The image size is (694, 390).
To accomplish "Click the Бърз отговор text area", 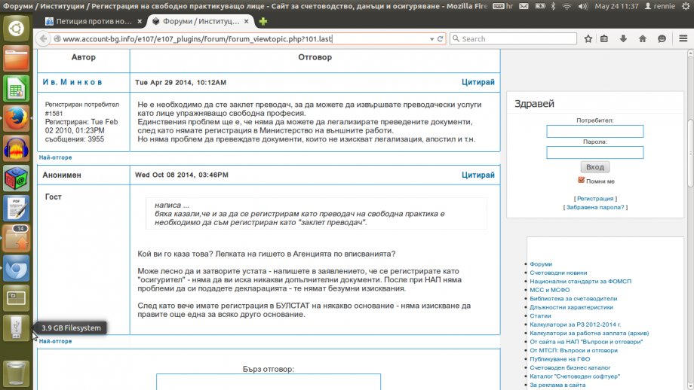I will tap(269, 382).
